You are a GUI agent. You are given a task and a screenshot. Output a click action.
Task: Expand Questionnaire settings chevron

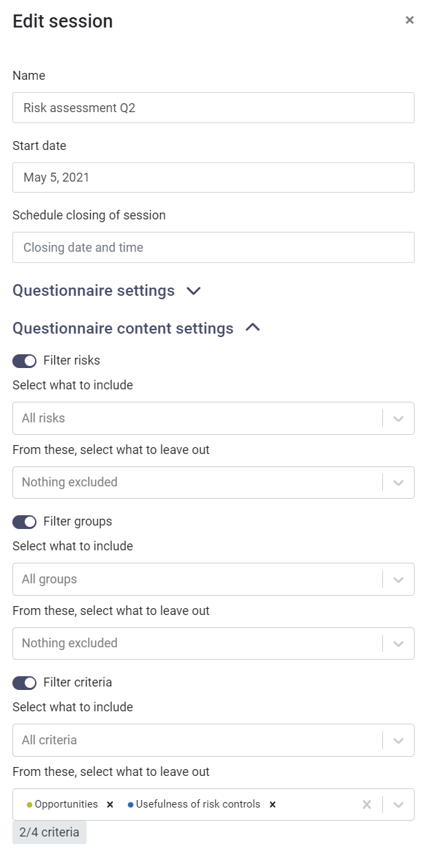pos(194,291)
